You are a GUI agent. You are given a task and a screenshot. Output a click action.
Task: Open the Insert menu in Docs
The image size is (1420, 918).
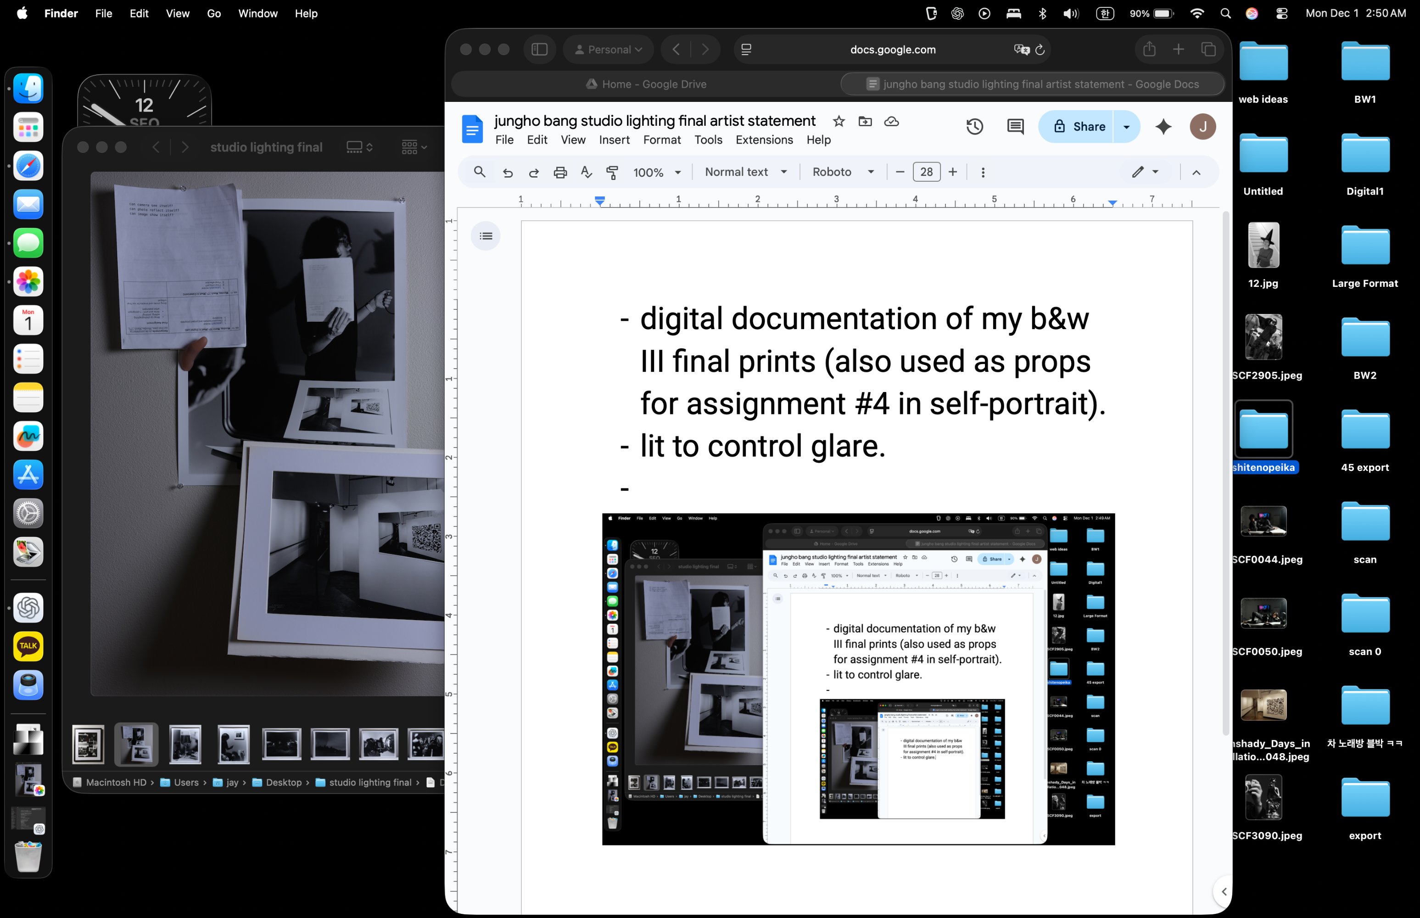click(614, 140)
